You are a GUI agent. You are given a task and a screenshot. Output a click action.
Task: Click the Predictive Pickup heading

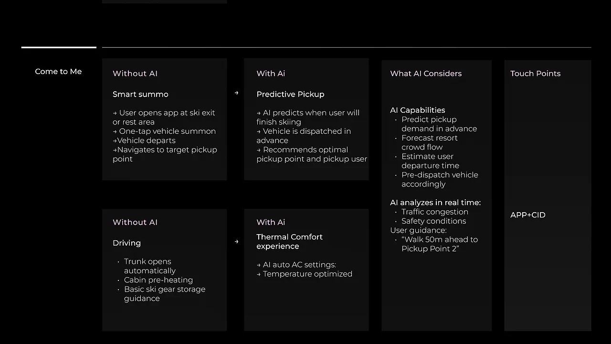[290, 94]
